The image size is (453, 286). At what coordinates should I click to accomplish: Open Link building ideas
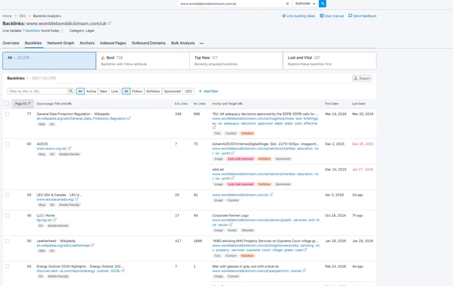tap(299, 16)
